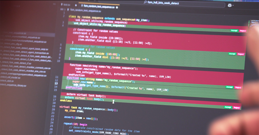Image resolution: width=259 pixels, height=135 pixels.
Task: Click the 'my_item item;' declaration line
Action: click(74, 111)
